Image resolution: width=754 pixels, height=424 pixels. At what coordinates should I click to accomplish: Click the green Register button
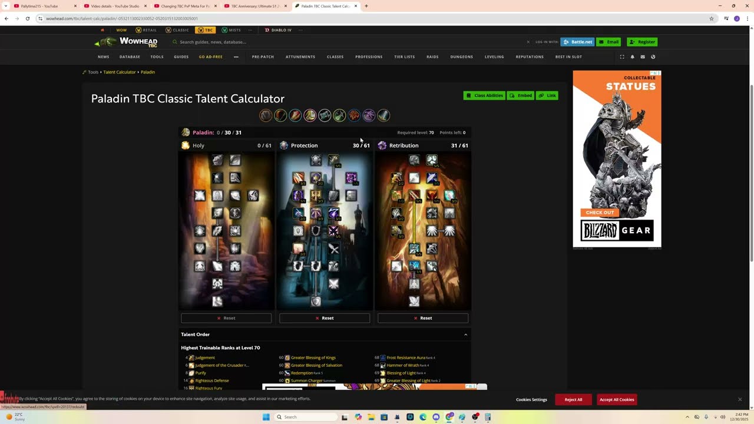(x=642, y=42)
